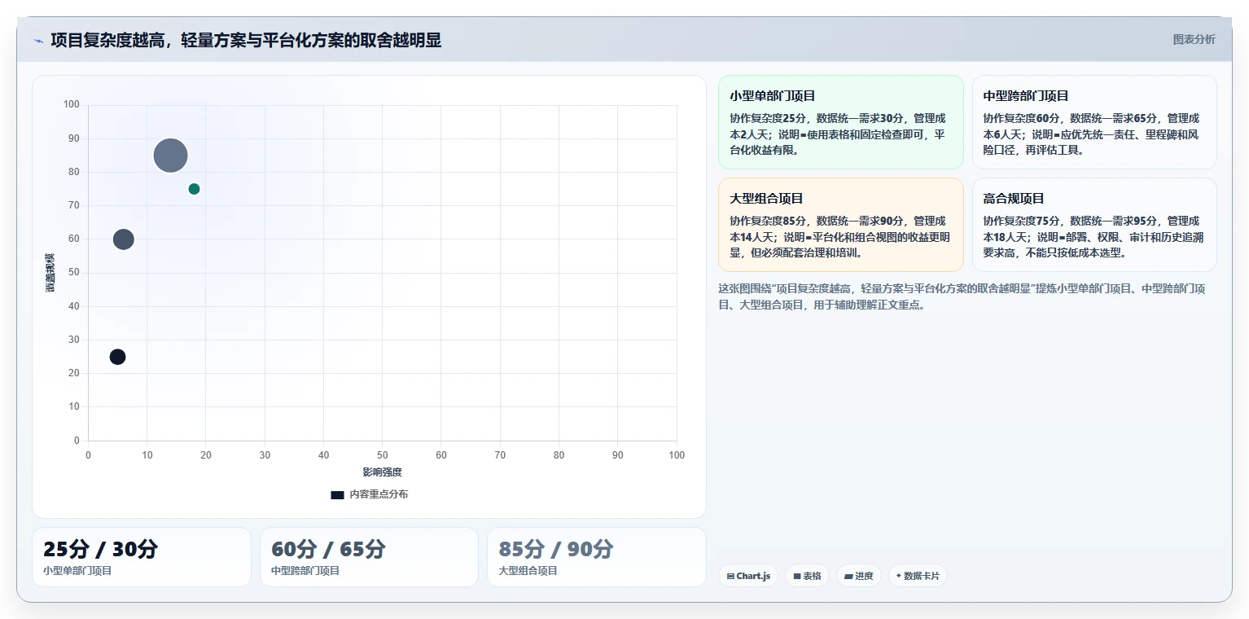The height and width of the screenshot is (619, 1249).
Task: Click the sparkle icon in 数据卡片 chip
Action: (x=899, y=576)
